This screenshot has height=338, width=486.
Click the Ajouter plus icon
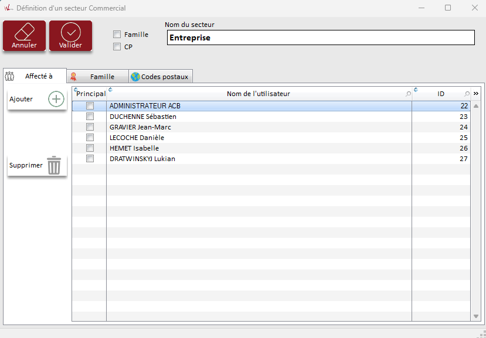56,99
